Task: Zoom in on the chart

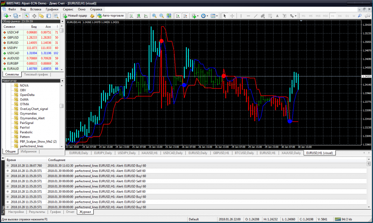Action: coord(154,16)
